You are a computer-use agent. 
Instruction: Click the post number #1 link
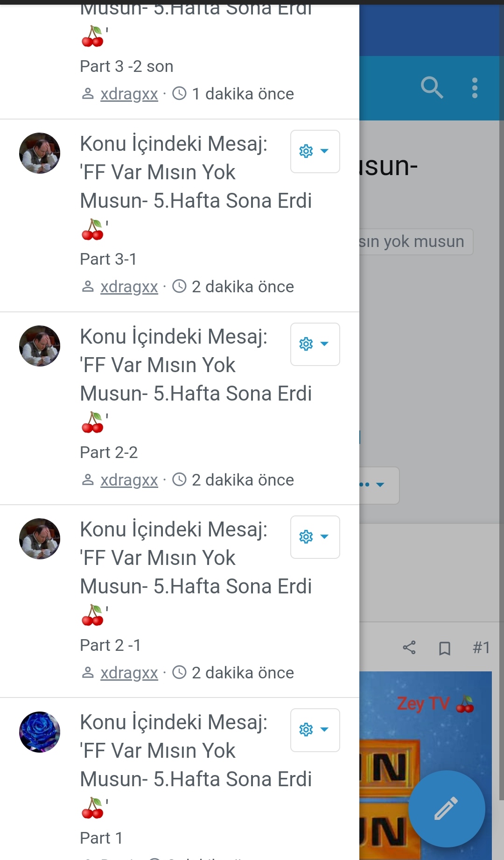point(481,648)
